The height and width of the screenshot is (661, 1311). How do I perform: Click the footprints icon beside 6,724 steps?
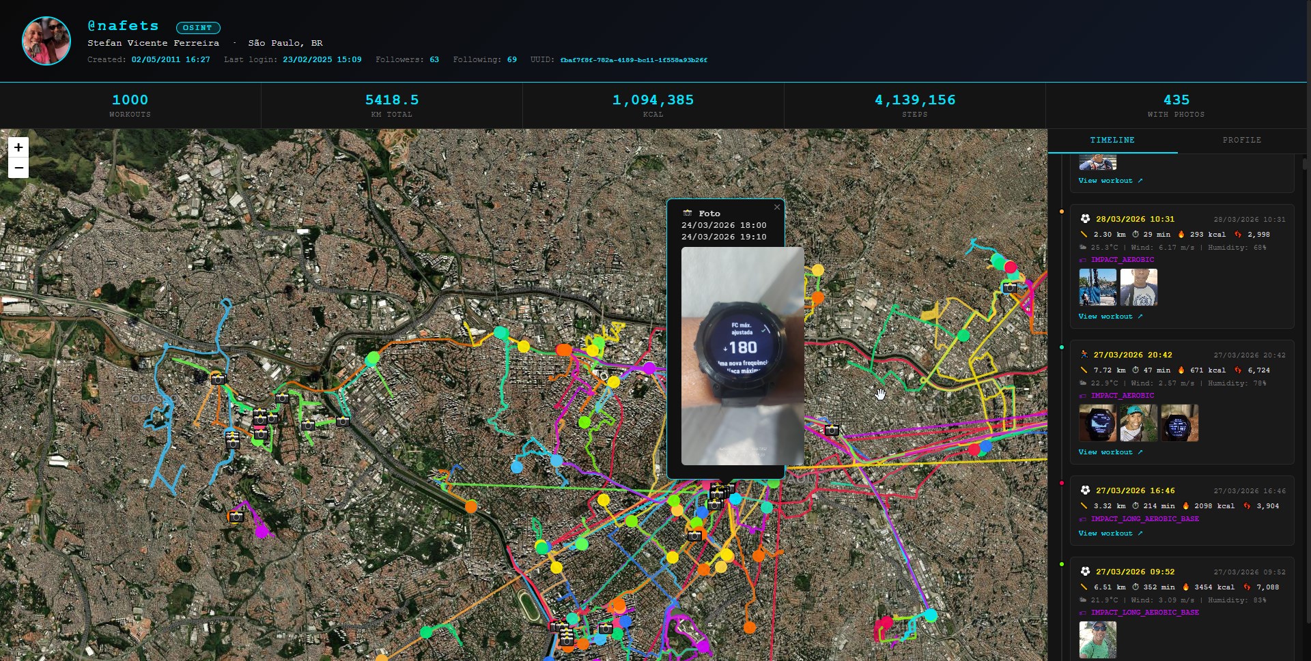click(1238, 370)
